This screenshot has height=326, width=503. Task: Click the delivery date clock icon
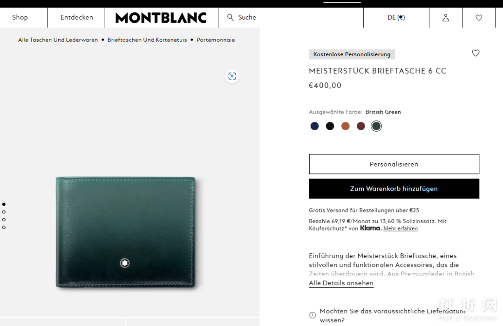313,315
